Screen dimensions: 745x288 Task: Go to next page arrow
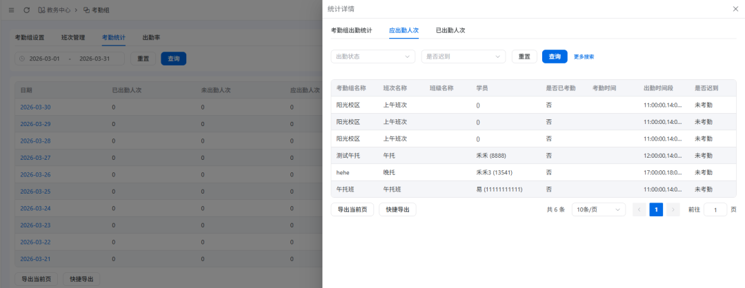[x=673, y=209]
